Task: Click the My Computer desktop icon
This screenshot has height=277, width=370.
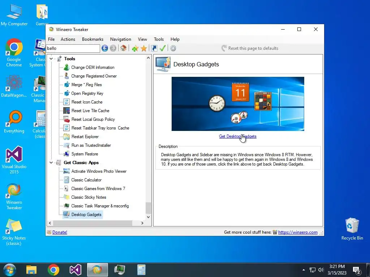Action: tap(14, 14)
